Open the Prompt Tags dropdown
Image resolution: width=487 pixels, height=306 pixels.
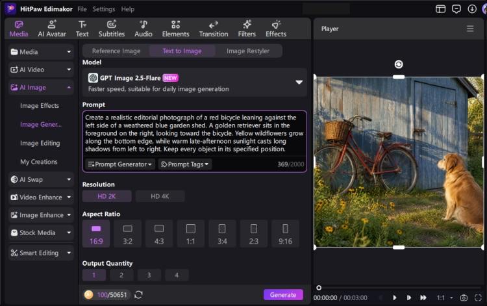(185, 164)
